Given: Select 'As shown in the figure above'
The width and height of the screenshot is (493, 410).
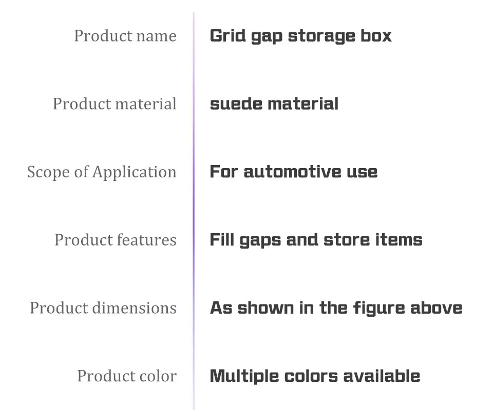Looking at the screenshot, I should click(336, 308).
